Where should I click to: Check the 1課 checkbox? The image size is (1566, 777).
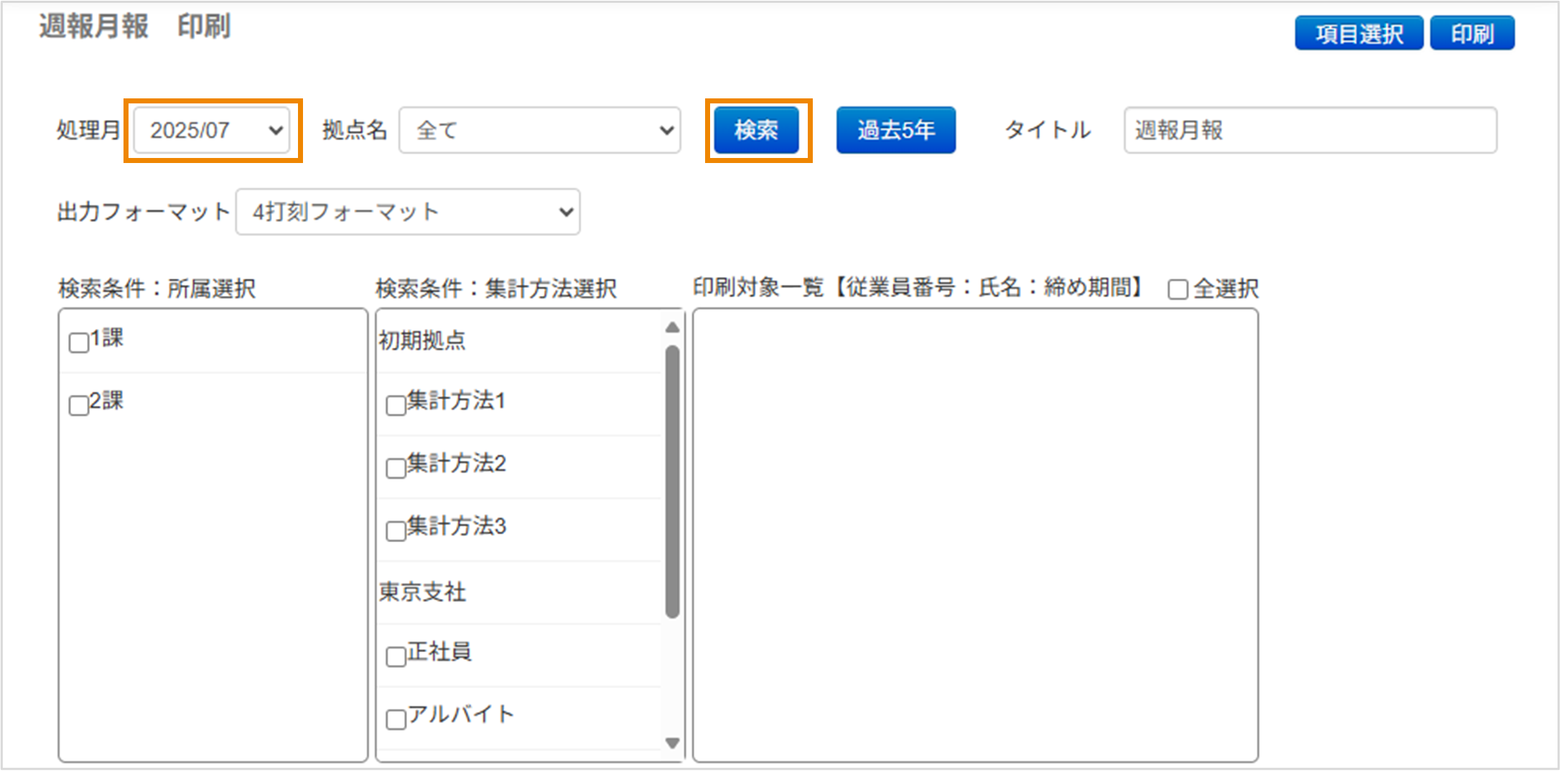78,343
